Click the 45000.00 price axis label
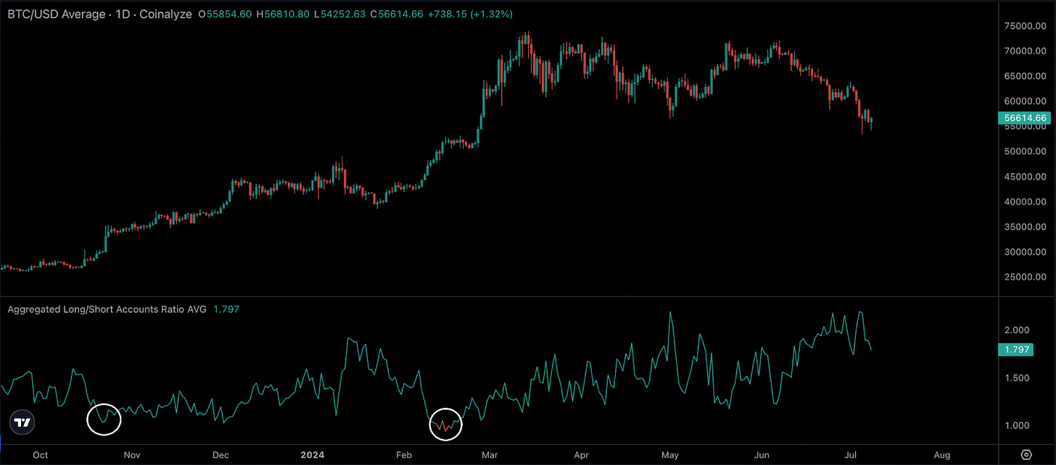Viewport: 1056px width, 465px height. pos(1025,177)
